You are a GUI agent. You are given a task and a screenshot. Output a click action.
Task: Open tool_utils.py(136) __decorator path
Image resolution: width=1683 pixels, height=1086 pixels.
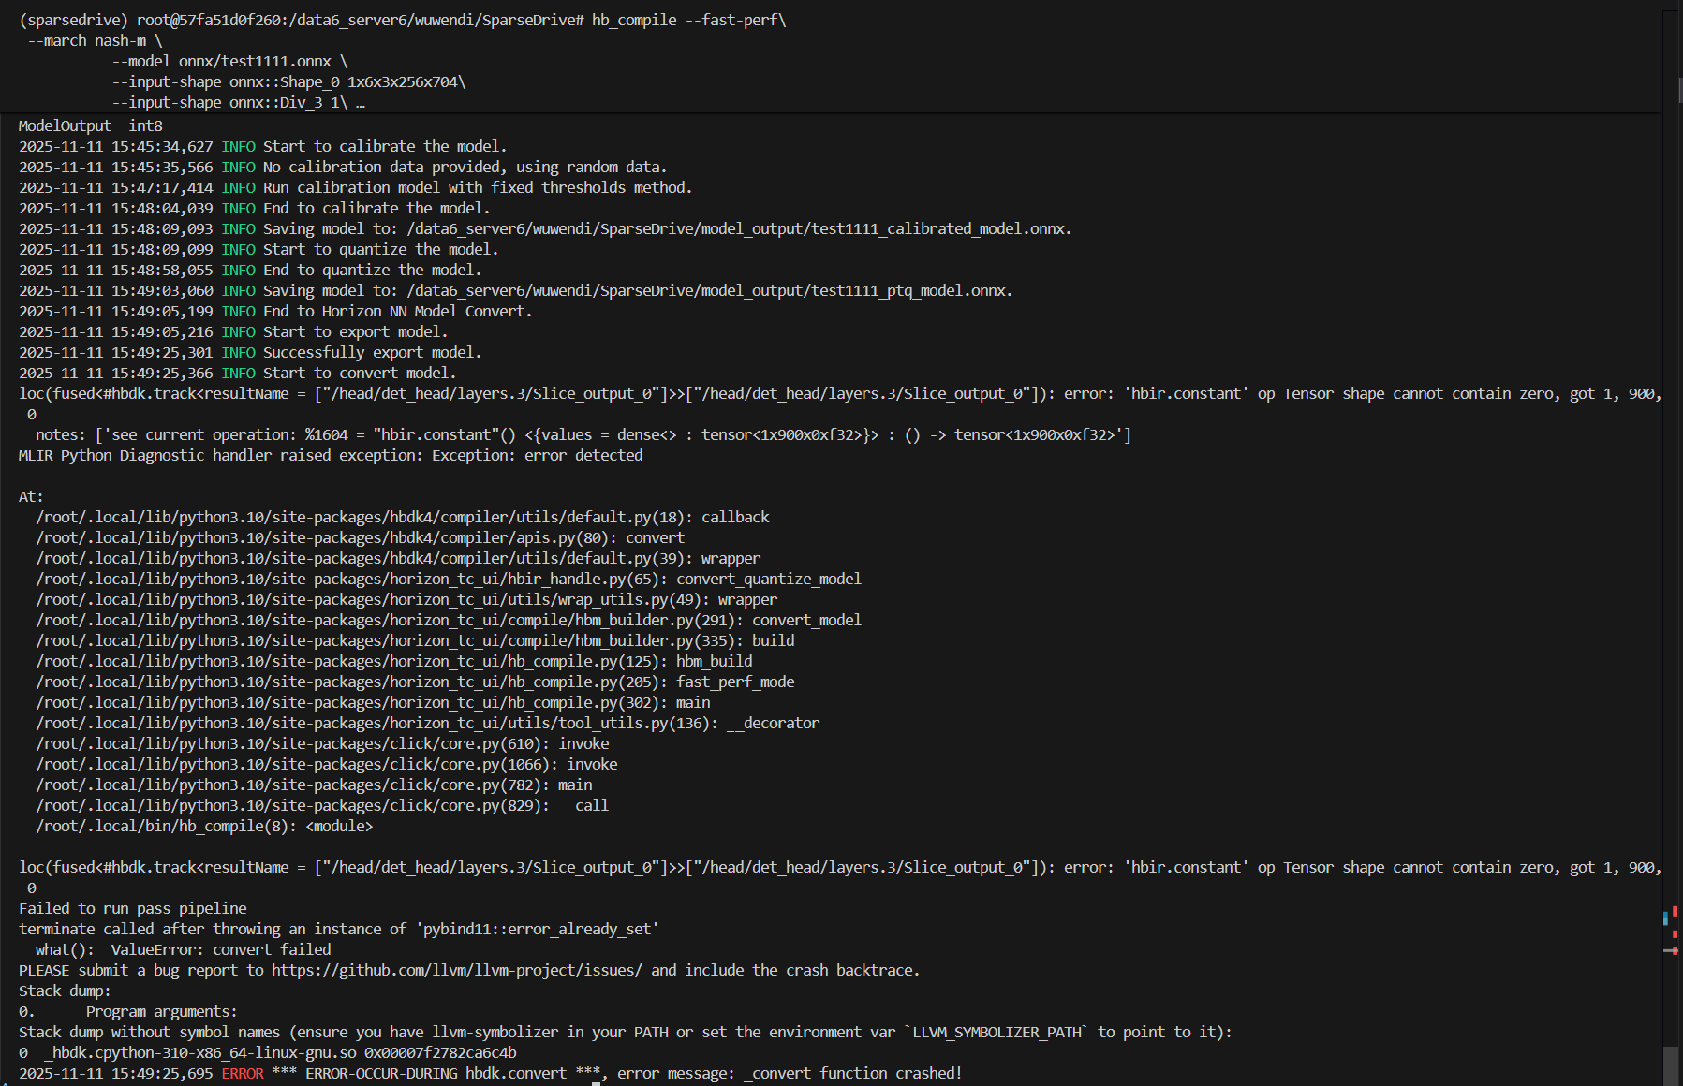pos(376,723)
